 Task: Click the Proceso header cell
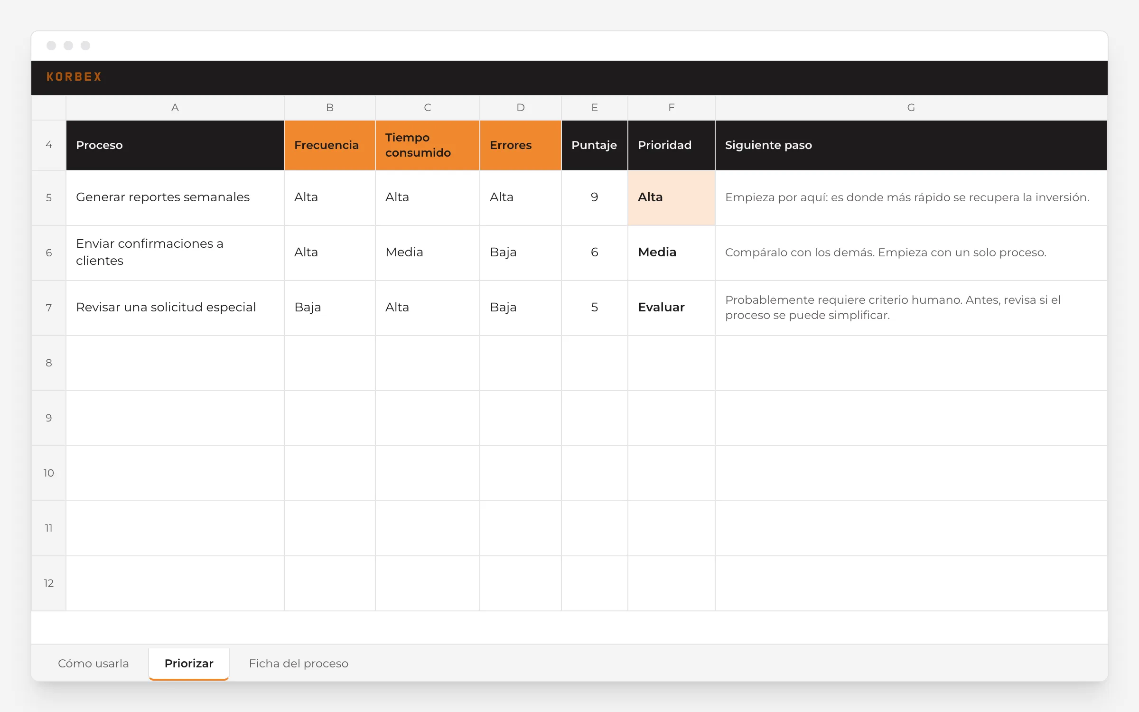point(175,145)
